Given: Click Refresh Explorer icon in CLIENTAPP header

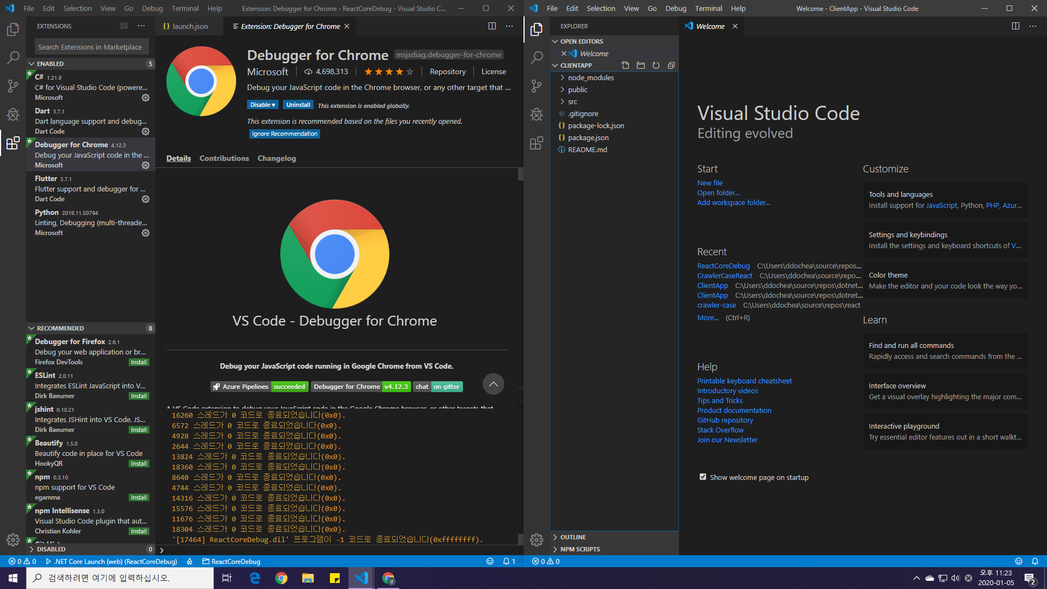Looking at the screenshot, I should pos(656,65).
